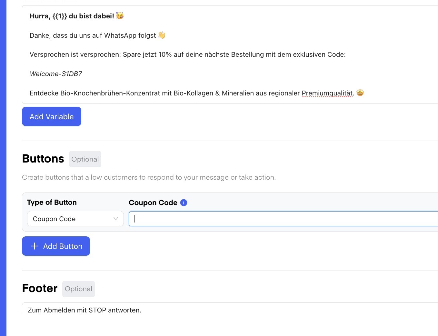Open the Coupon Code type dropdown
This screenshot has height=336, width=438.
coord(75,219)
